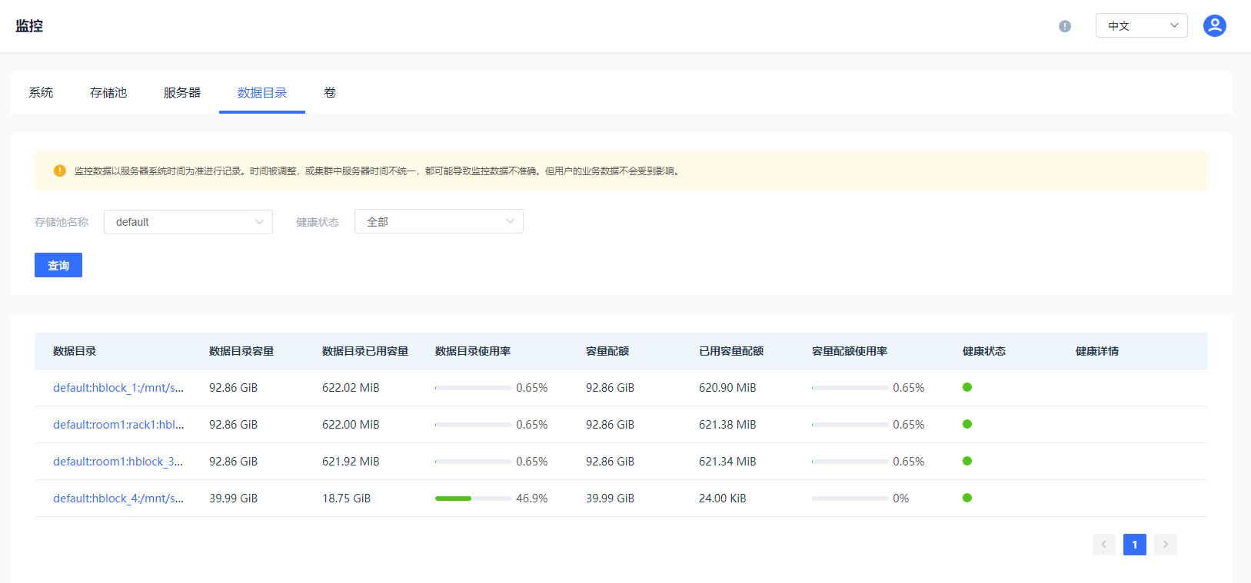Viewport: 1251px width, 583px height.
Task: Switch to the 存储池 tab
Action: click(108, 93)
